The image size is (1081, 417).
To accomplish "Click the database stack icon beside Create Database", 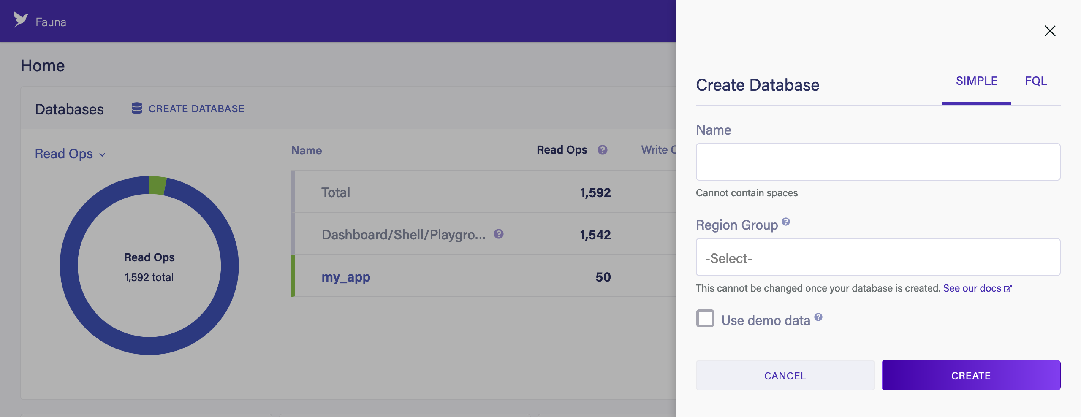I will pos(137,108).
